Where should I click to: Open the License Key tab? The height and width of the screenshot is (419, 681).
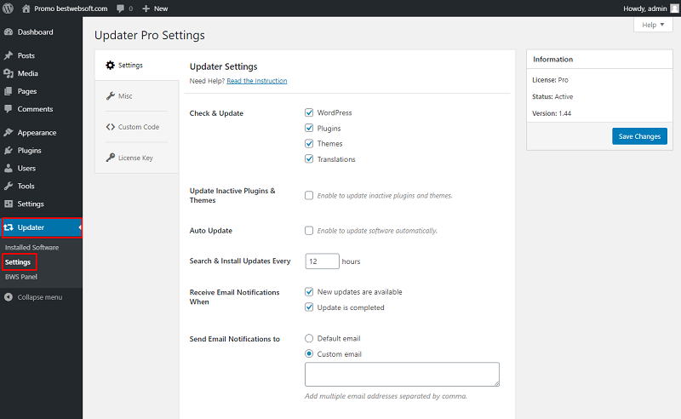click(137, 158)
